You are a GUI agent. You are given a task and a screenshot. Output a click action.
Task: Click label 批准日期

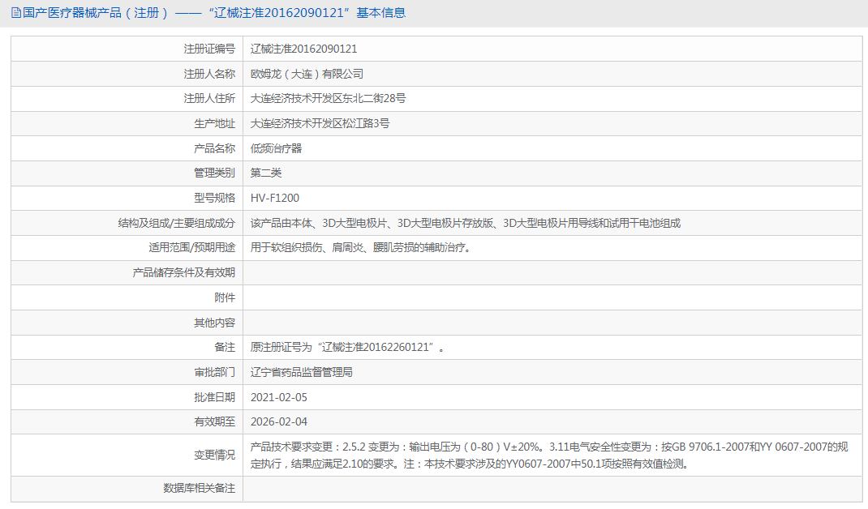214,397
